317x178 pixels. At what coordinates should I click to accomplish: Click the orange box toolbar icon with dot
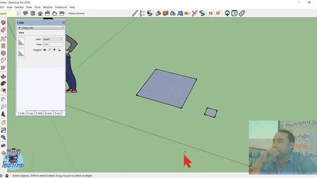click(x=165, y=13)
